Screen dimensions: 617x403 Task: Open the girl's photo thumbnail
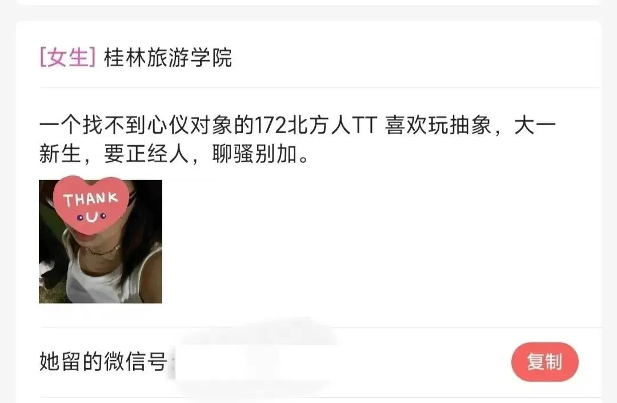101,242
